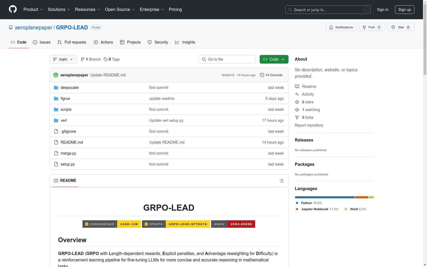427x267 pixels.
Task: Click the verl folder icon
Action: pos(56,120)
